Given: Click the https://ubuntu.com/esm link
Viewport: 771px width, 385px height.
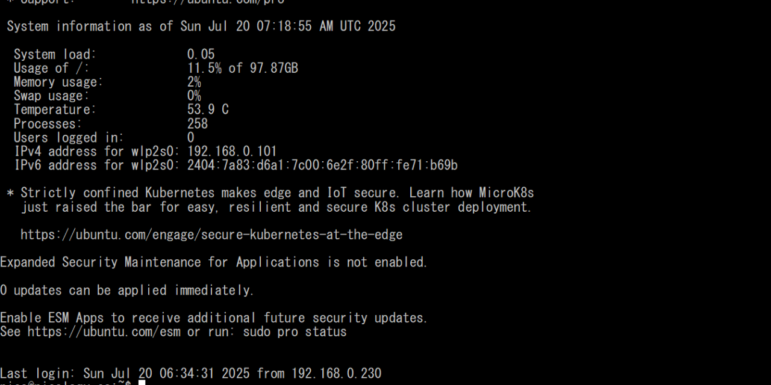Looking at the screenshot, I should (104, 332).
